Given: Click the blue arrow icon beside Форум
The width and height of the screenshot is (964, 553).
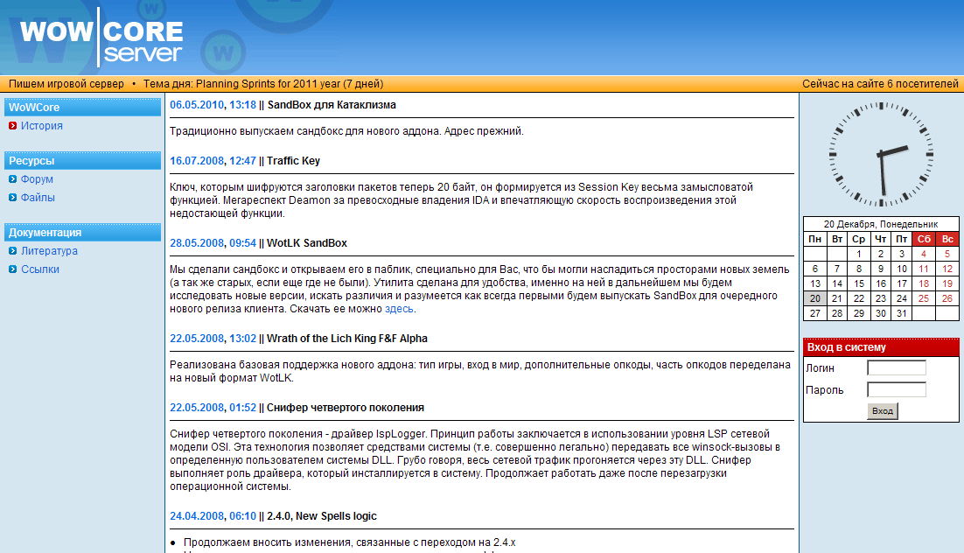Looking at the screenshot, I should click(12, 179).
